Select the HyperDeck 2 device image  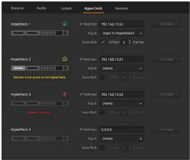(40, 68)
